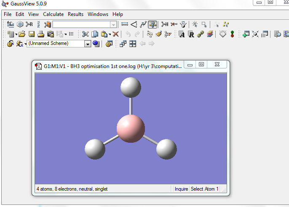Viewport: 289px width, 207px height.
Task: Click the Rebond dotted atoms icon
Action: [x=150, y=34]
